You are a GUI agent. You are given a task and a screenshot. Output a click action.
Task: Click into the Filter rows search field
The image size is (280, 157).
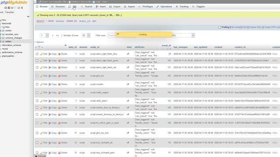112,35
